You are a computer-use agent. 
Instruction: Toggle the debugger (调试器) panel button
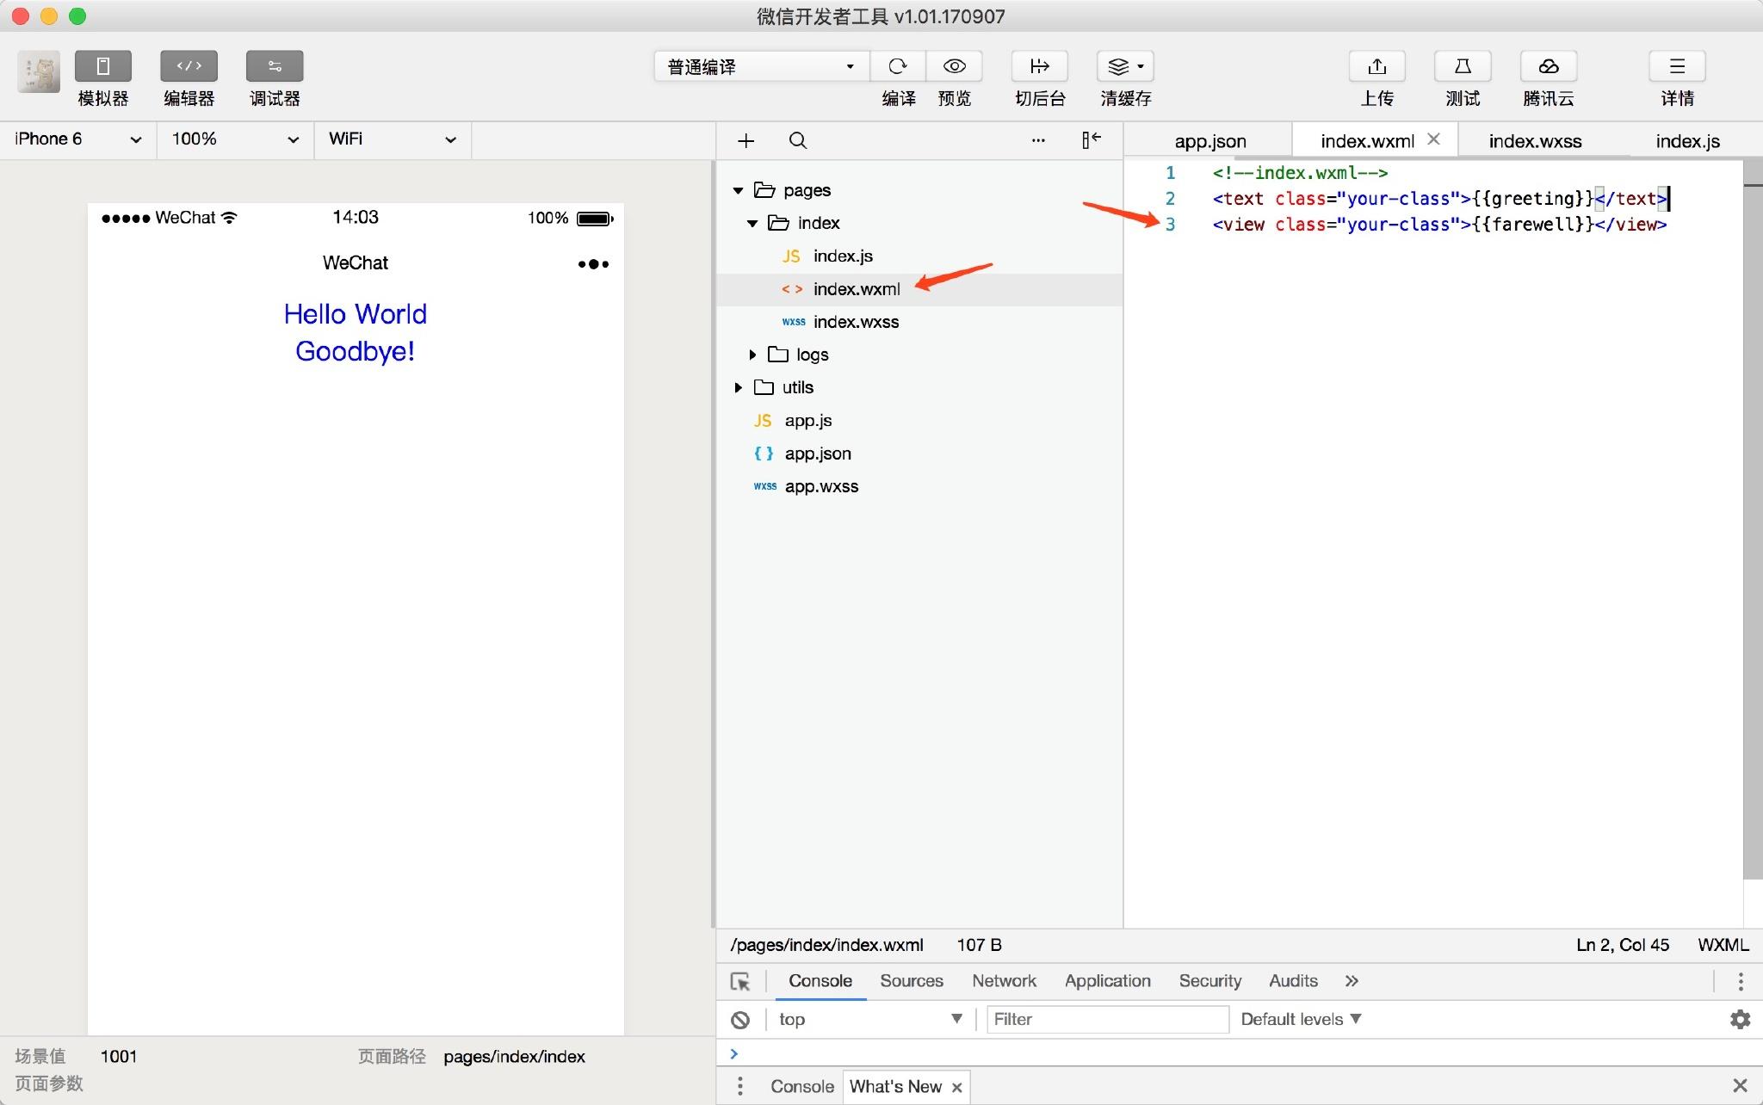coord(275,66)
